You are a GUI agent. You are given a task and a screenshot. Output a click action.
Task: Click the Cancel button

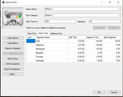(x=114, y=92)
